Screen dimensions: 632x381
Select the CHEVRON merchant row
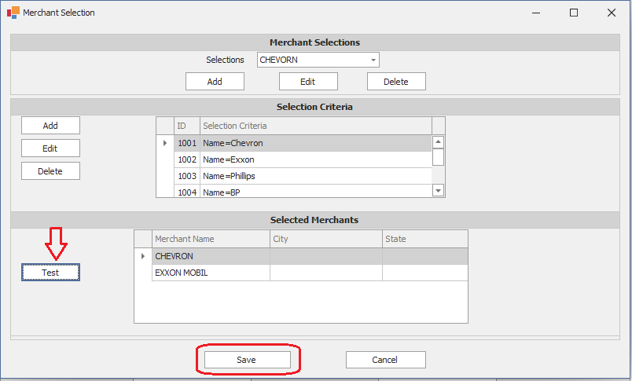pyautogui.click(x=310, y=256)
